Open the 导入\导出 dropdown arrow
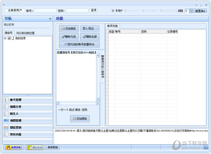The width and height of the screenshot is (211, 154). (x=98, y=28)
